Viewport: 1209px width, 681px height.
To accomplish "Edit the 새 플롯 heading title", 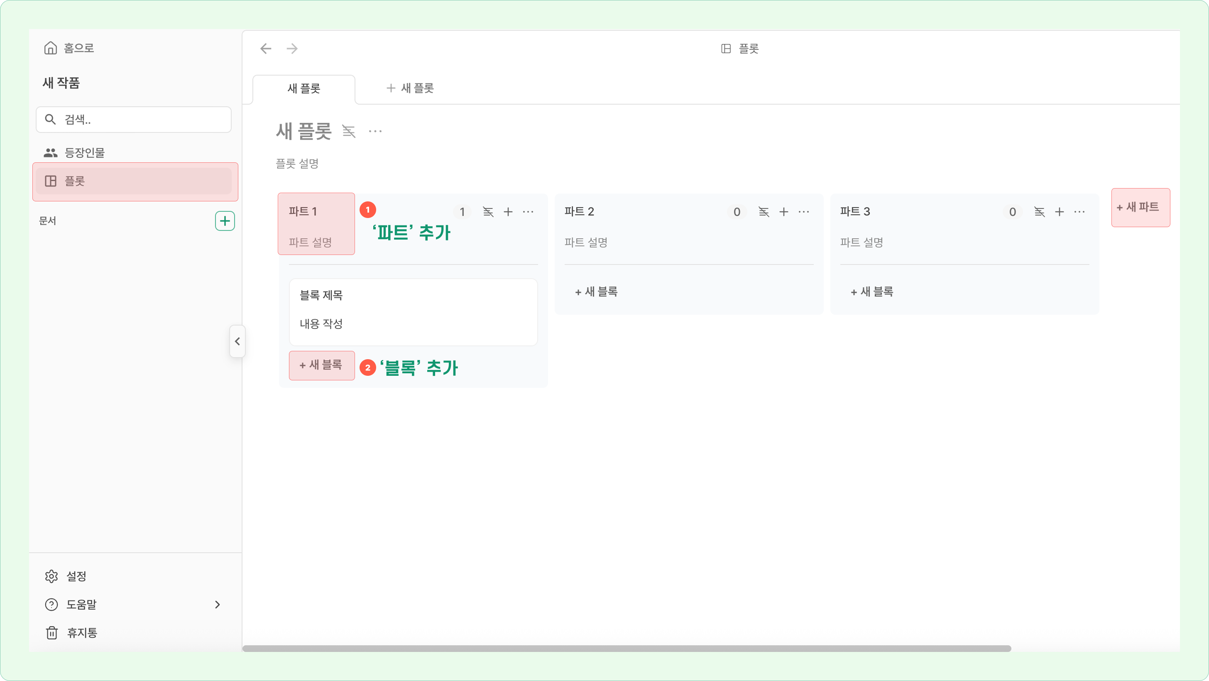I will 303,131.
